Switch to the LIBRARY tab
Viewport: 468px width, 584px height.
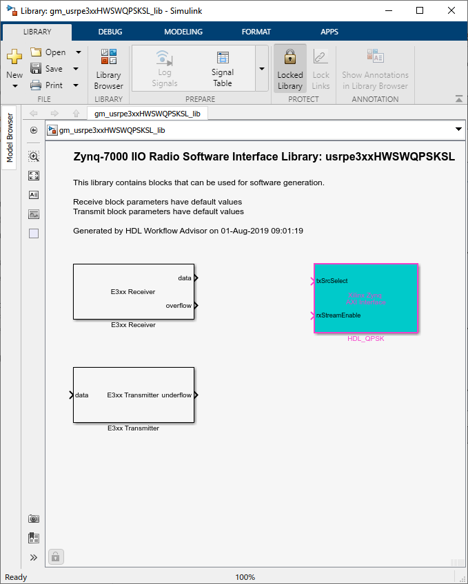click(x=37, y=32)
